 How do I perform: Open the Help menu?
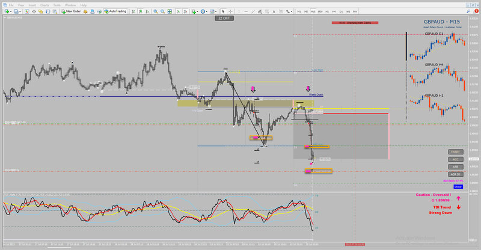(83, 5)
